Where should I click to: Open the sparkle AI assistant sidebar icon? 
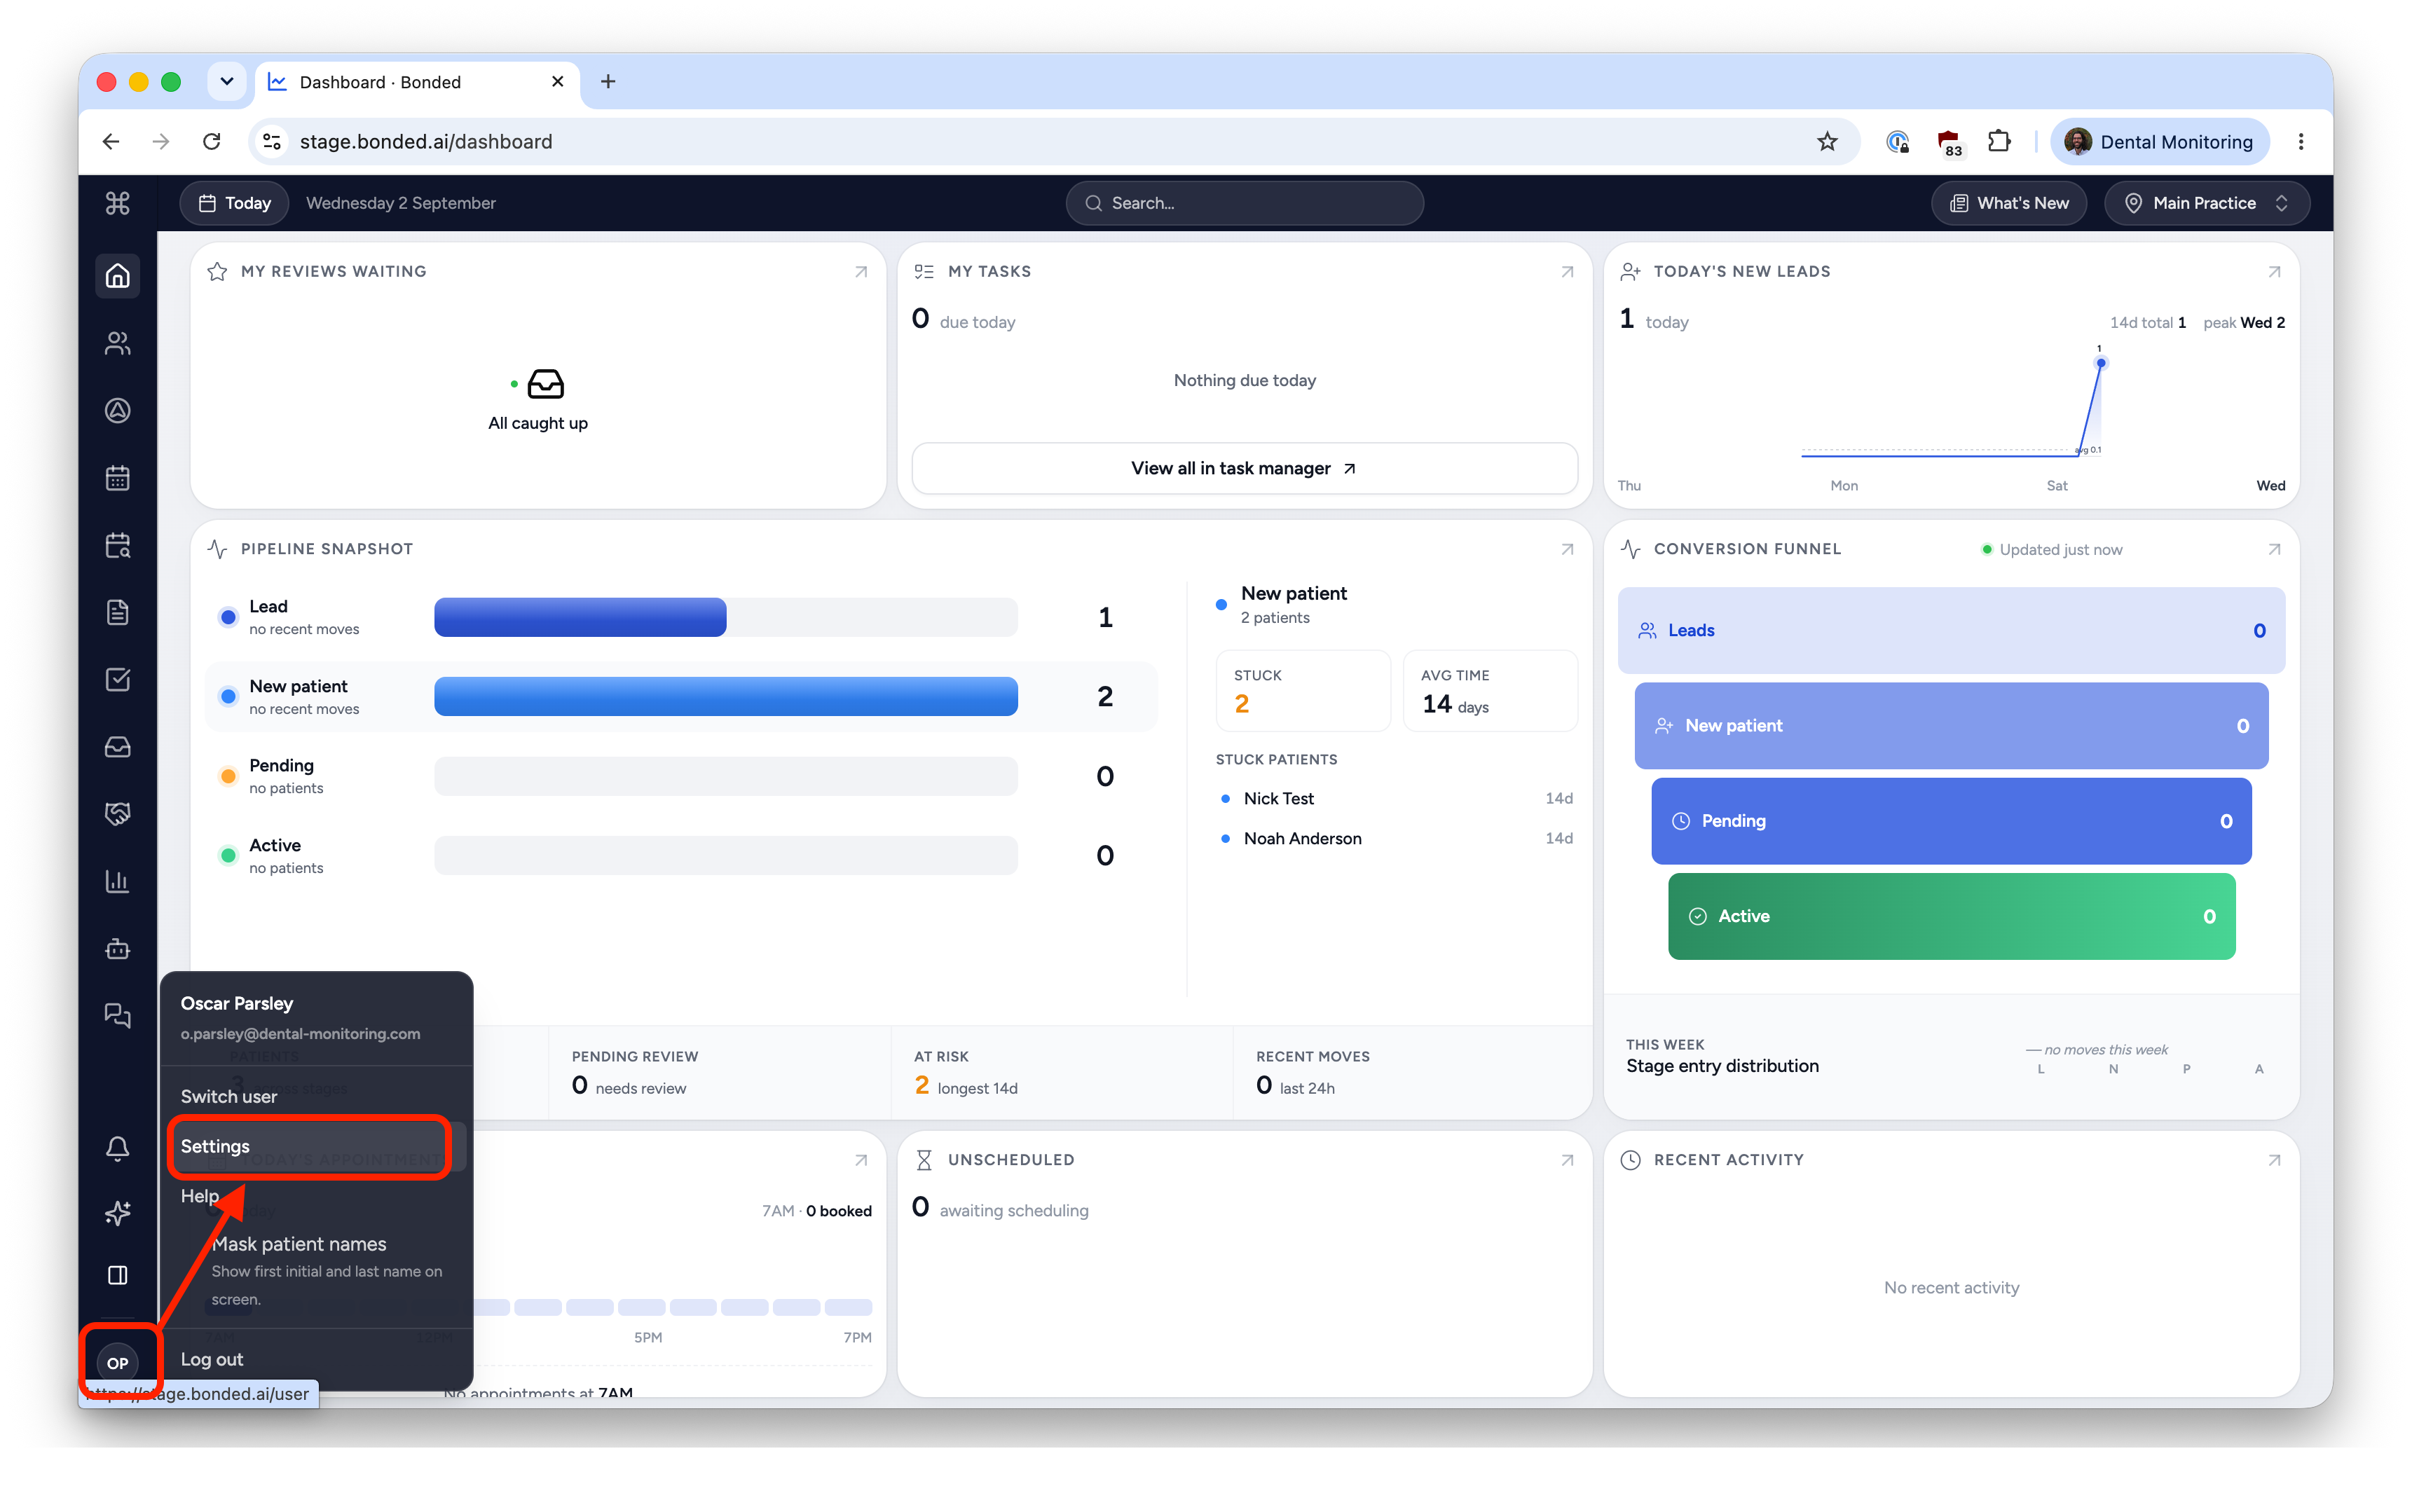118,1213
